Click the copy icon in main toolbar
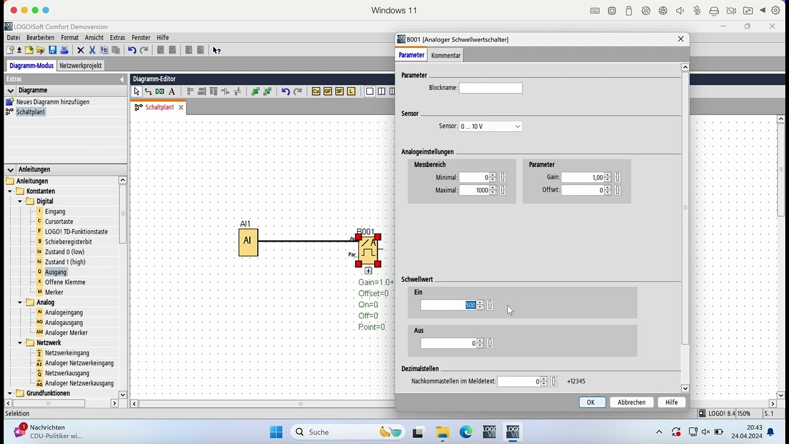Image resolution: width=789 pixels, height=444 pixels. coord(104,50)
